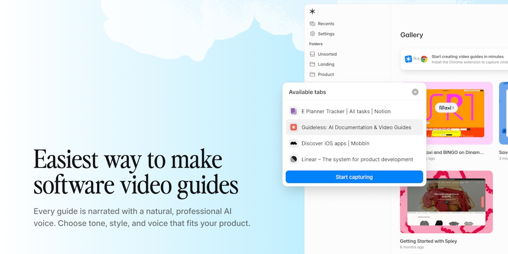This screenshot has width=508, height=254.
Task: Click the blue Guideless extension icon in banner
Action: click(409, 59)
